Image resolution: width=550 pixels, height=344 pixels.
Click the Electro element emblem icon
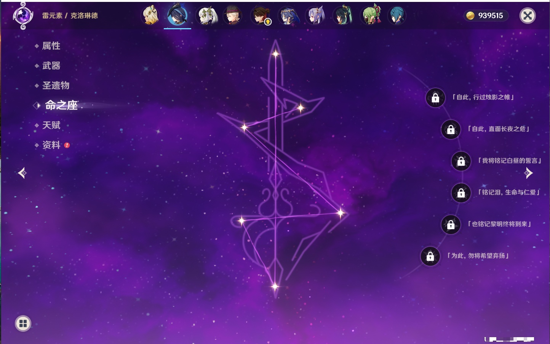(23, 16)
